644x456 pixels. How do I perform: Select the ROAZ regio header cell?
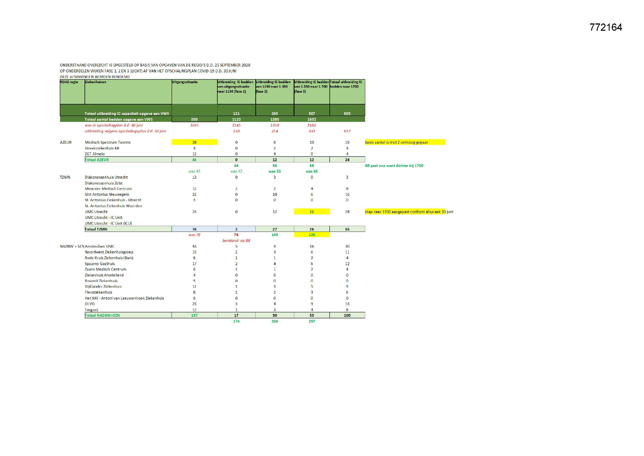[69, 82]
